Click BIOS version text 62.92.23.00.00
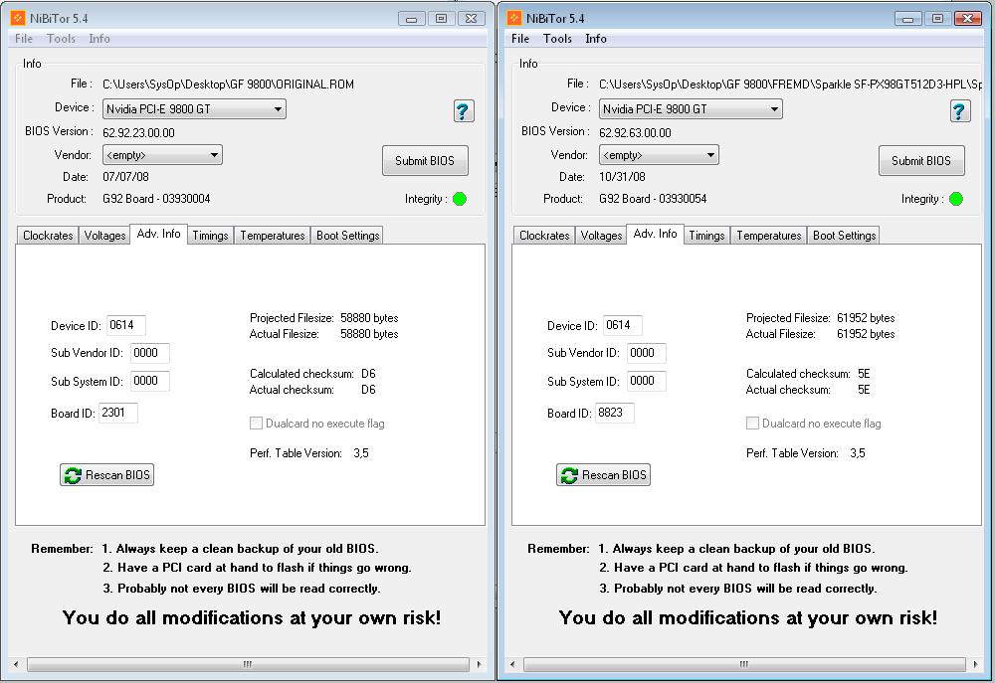Screen dimensions: 995x683 click(138, 132)
